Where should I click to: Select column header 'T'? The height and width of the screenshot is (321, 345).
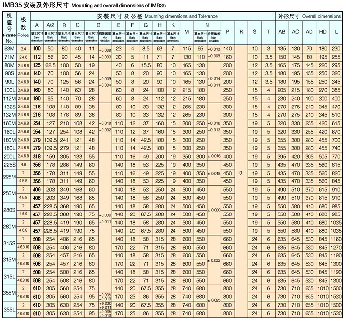(269, 32)
